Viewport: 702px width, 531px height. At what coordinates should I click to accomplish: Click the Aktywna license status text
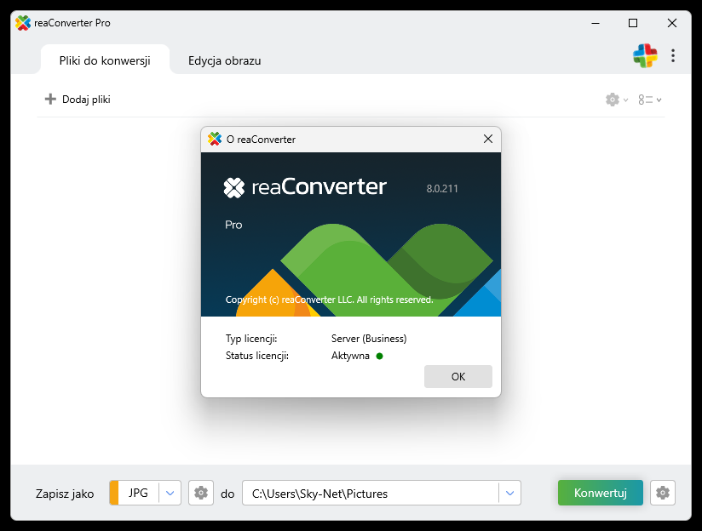[350, 356]
